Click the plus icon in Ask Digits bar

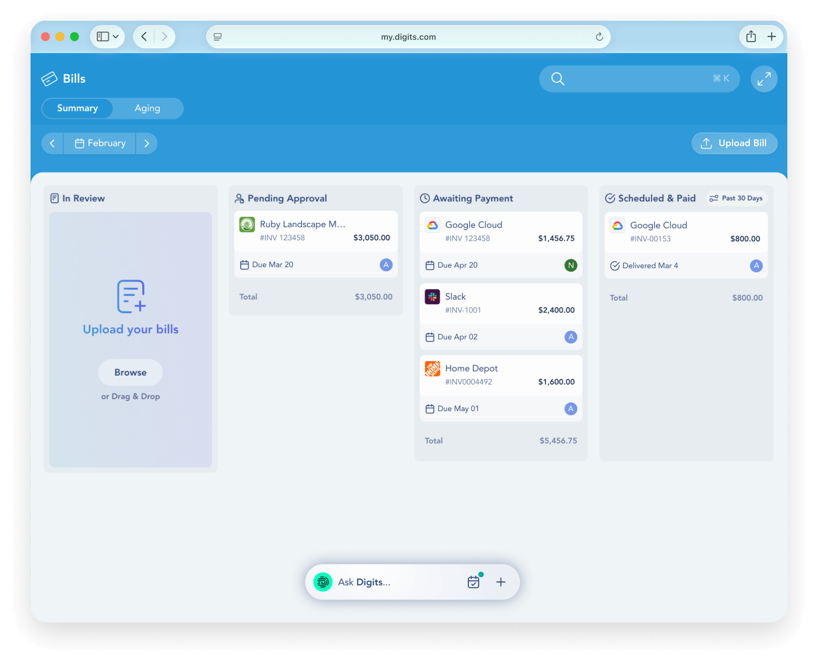501,582
